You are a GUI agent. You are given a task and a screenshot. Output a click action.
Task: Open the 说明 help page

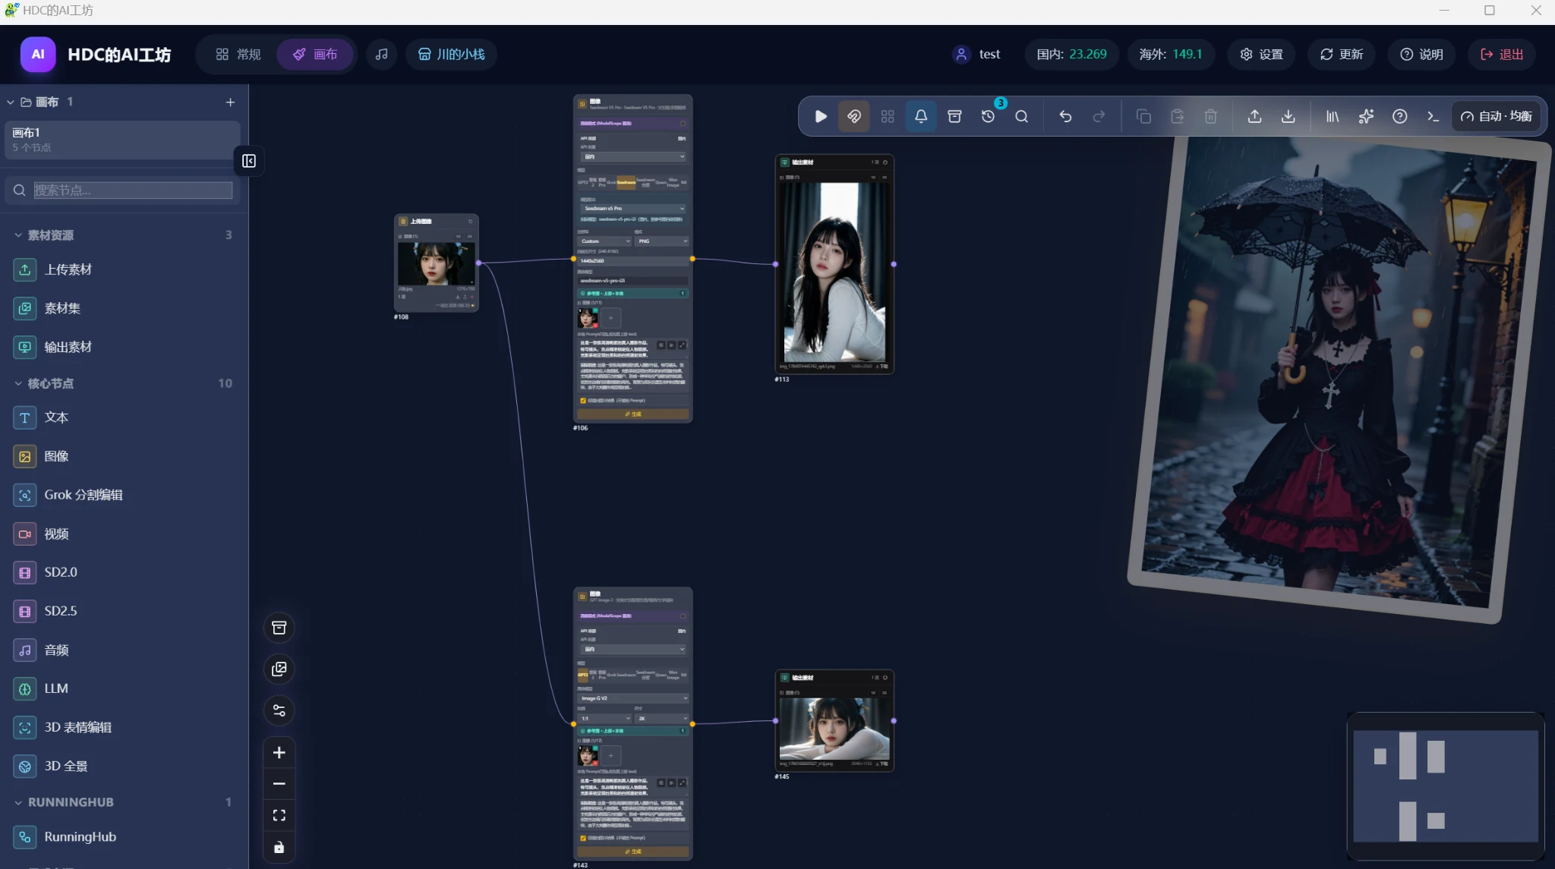(1421, 55)
